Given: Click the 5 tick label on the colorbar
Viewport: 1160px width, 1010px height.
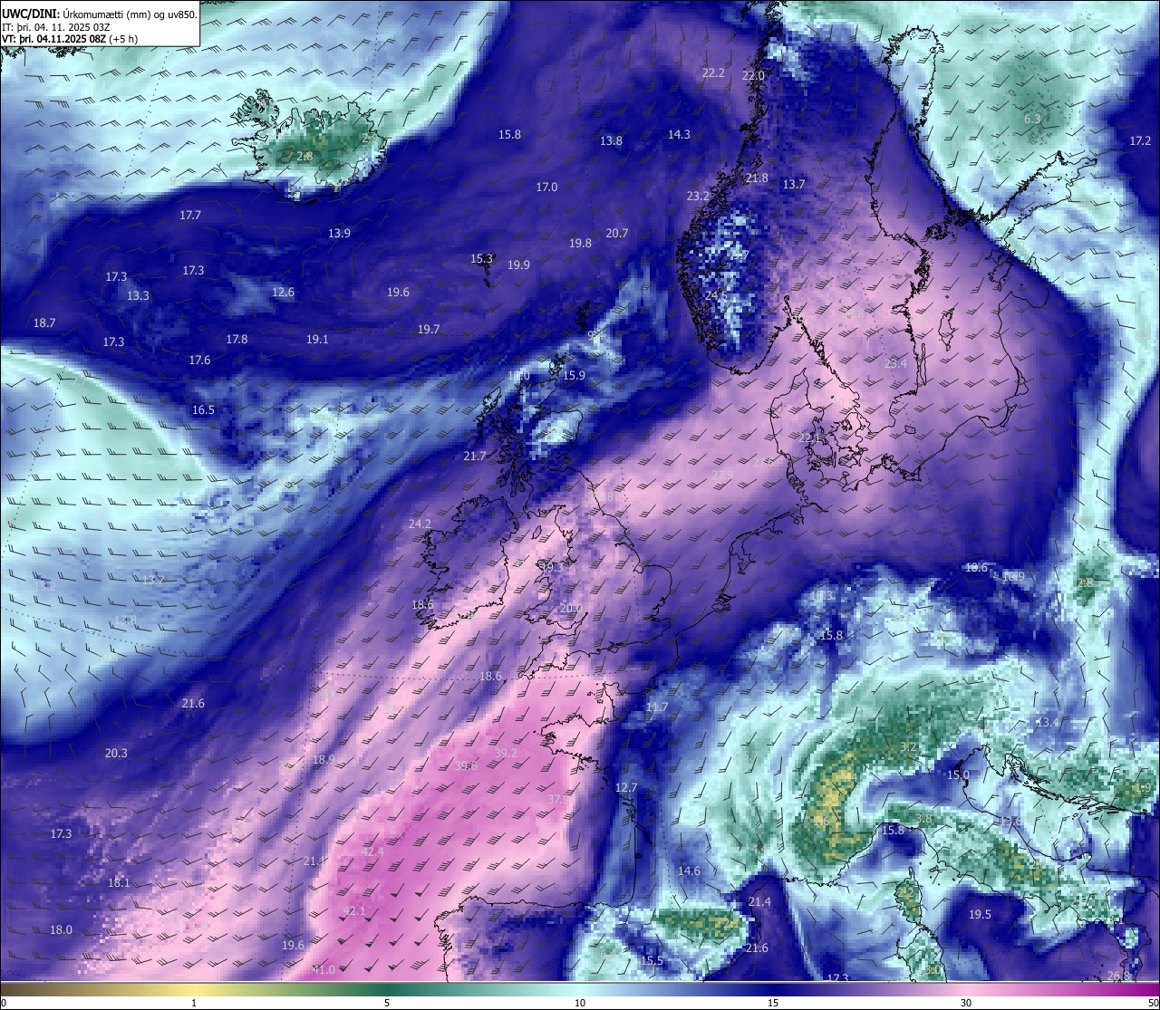Looking at the screenshot, I should (387, 1003).
